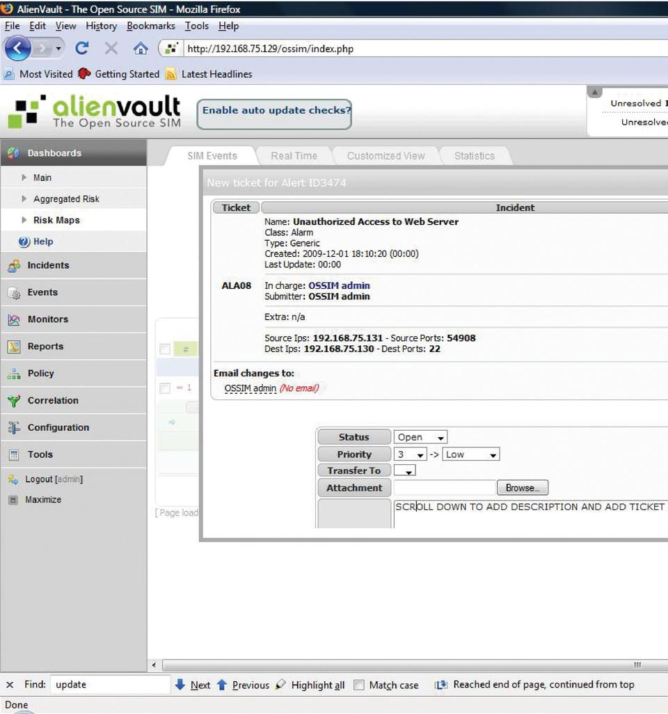Open the Incidents sidebar section icon
Image resolution: width=668 pixels, height=714 pixels.
(14, 265)
